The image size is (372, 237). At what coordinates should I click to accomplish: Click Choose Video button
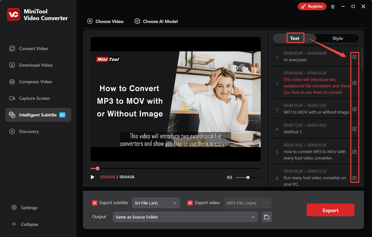[x=105, y=21]
